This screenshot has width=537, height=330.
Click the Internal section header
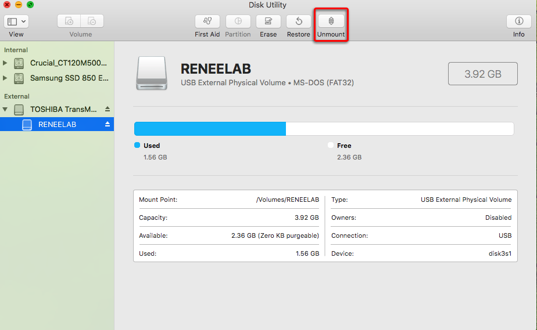(x=16, y=50)
